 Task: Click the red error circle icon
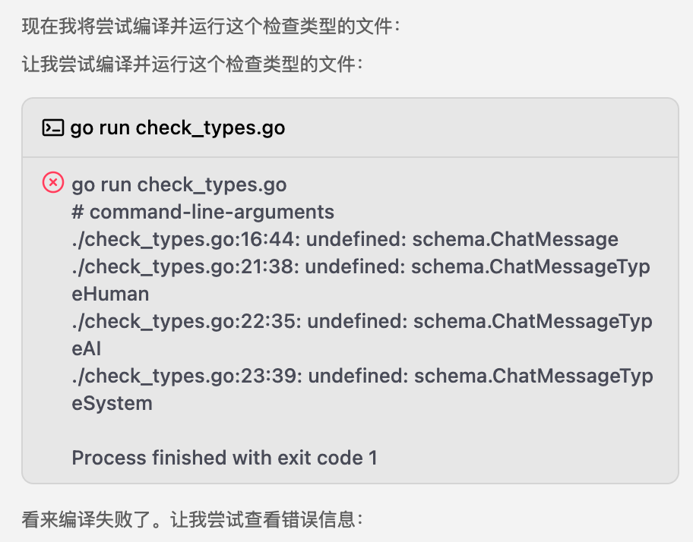(x=53, y=182)
